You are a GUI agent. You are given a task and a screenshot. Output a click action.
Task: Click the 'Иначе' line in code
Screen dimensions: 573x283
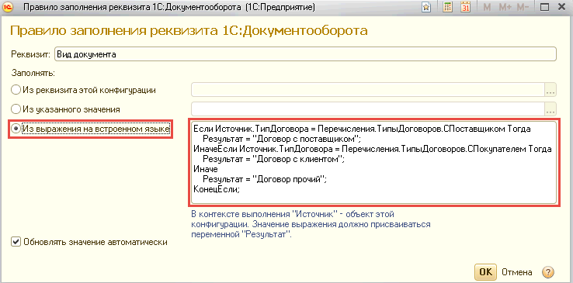(x=206, y=169)
